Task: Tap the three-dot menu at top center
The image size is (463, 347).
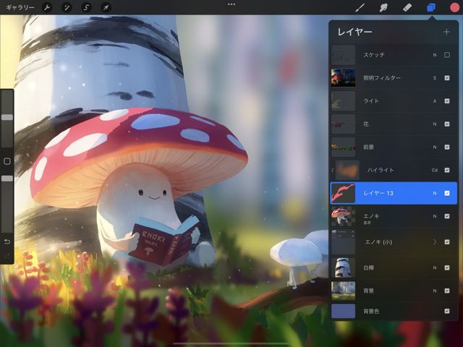Action: click(x=231, y=4)
